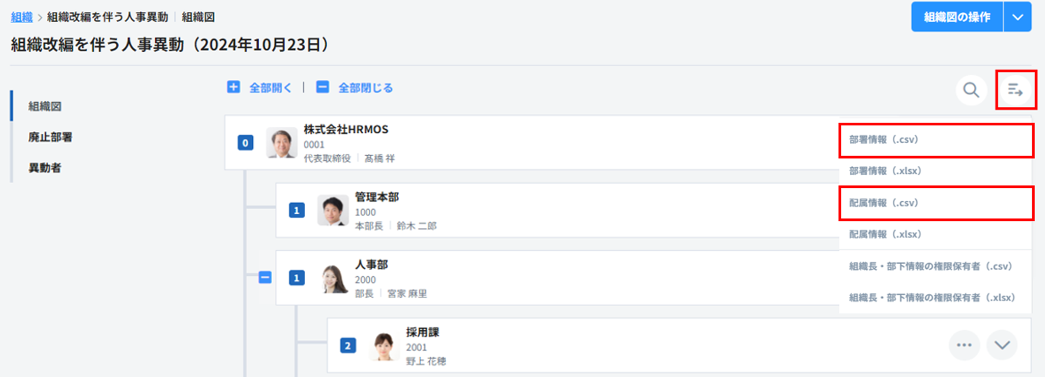Collapse the 人事部 tree node
The image size is (1045, 377).
(265, 277)
